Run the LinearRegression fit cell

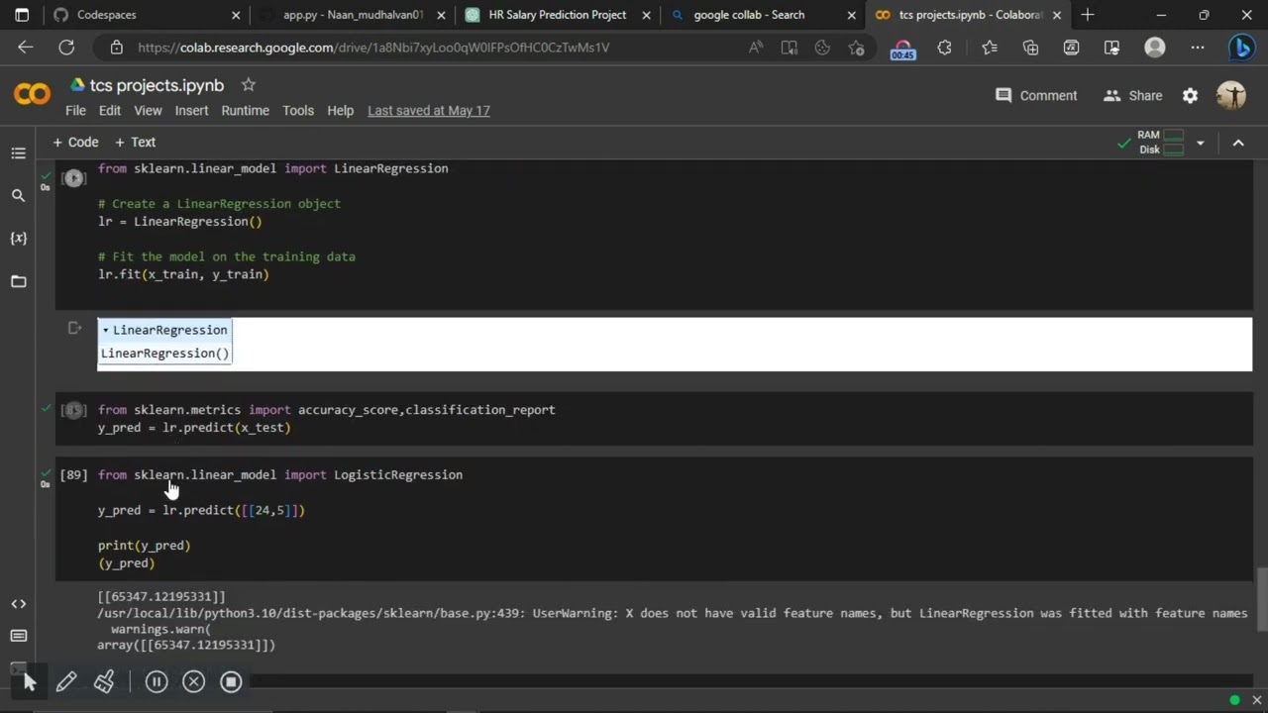73,178
